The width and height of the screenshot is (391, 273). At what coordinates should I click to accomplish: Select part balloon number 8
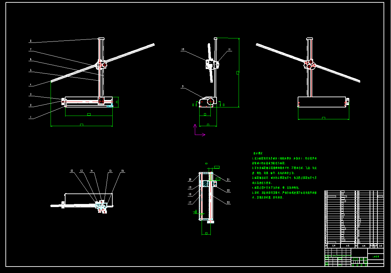pyautogui.click(x=31, y=41)
